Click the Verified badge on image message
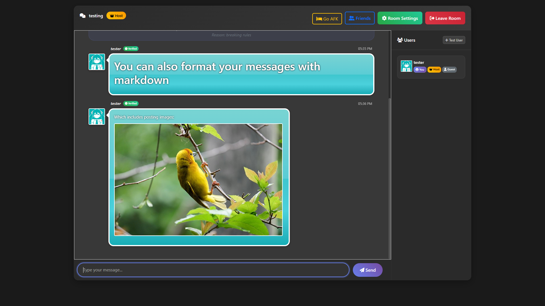Image resolution: width=545 pixels, height=306 pixels. pyautogui.click(x=131, y=104)
